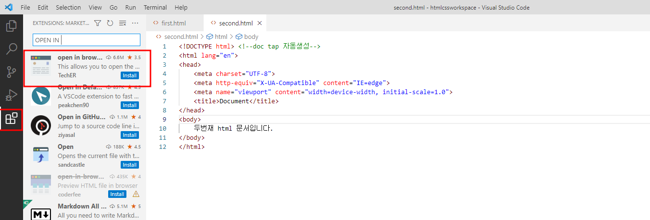Screen dimensions: 650x220
Task: Select the Open In Default Browser extension icon
Action: pos(41,96)
